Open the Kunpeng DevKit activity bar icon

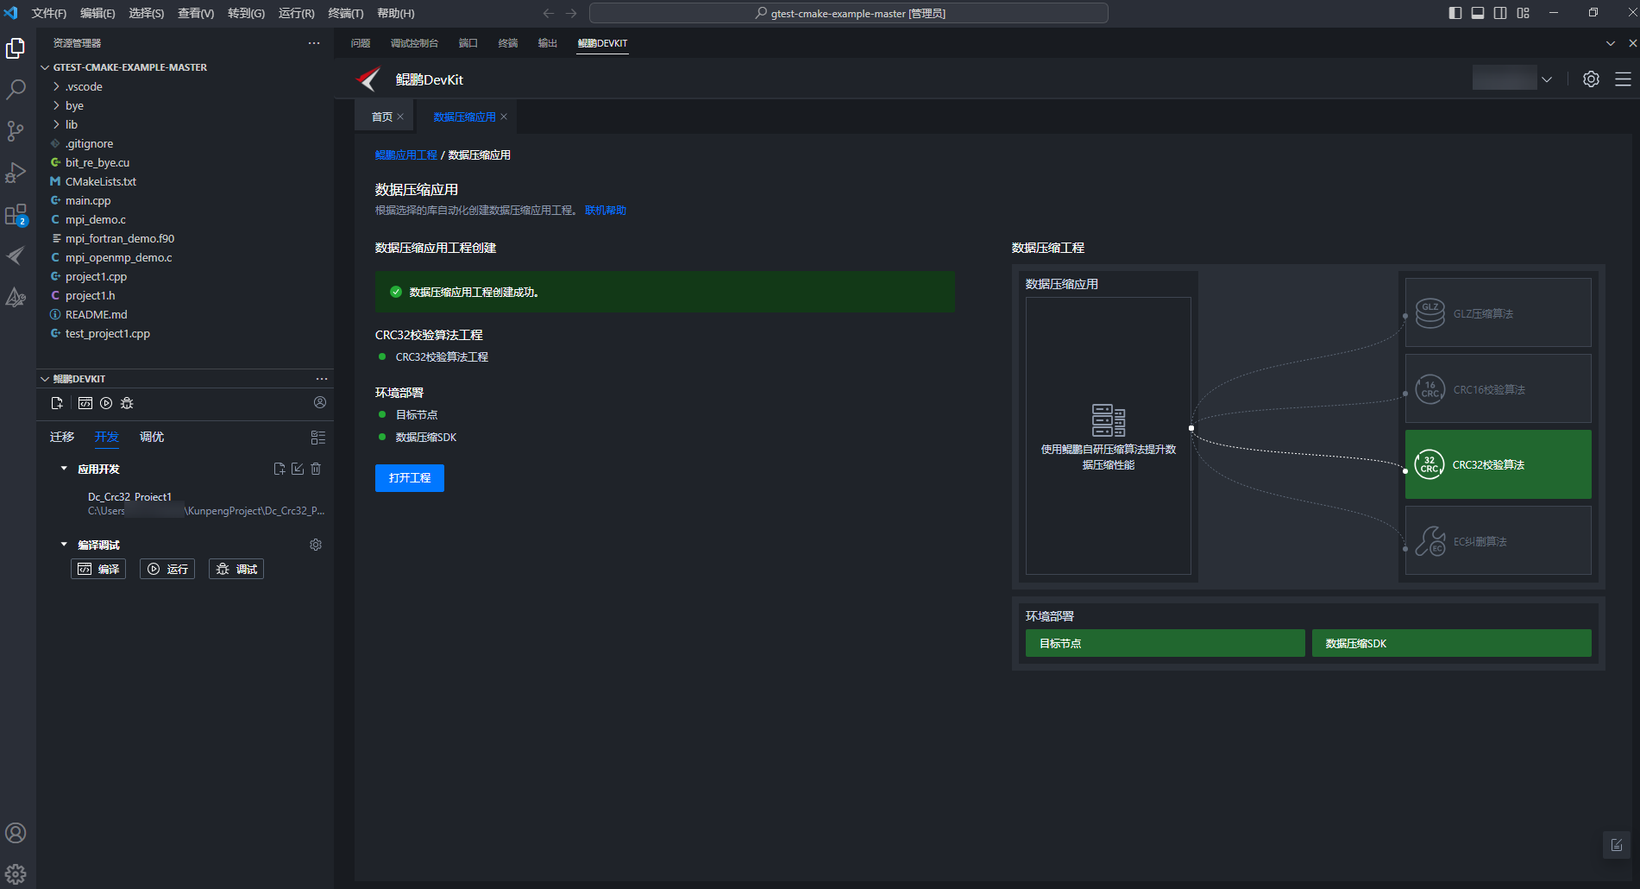(x=16, y=255)
